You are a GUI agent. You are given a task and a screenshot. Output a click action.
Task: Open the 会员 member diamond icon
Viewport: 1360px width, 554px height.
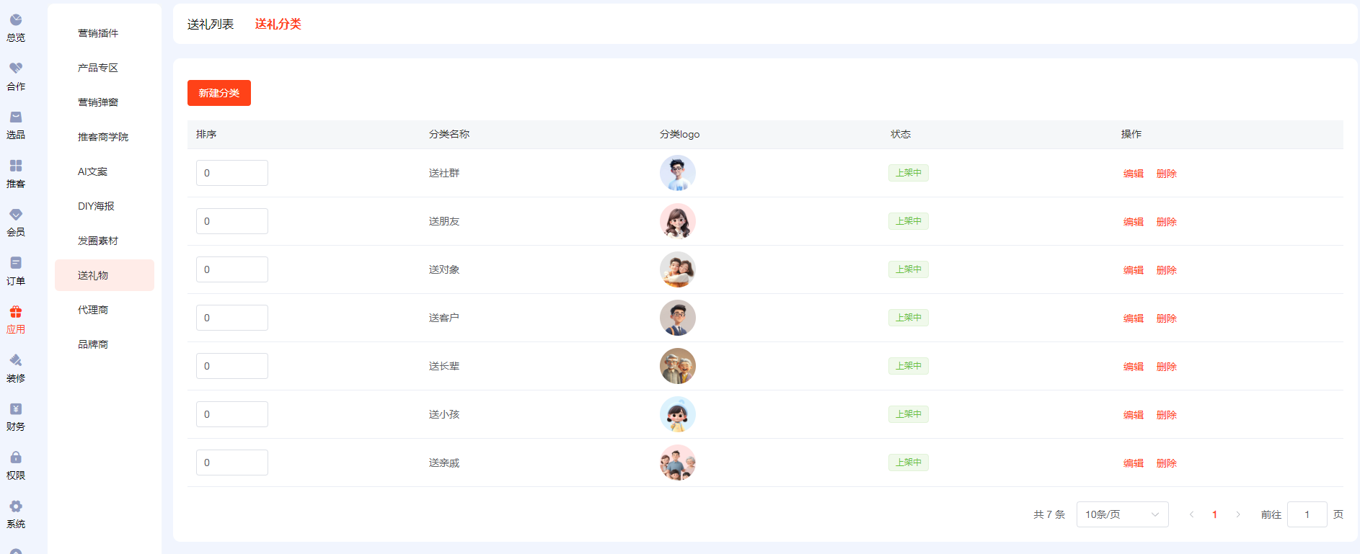pyautogui.click(x=16, y=215)
